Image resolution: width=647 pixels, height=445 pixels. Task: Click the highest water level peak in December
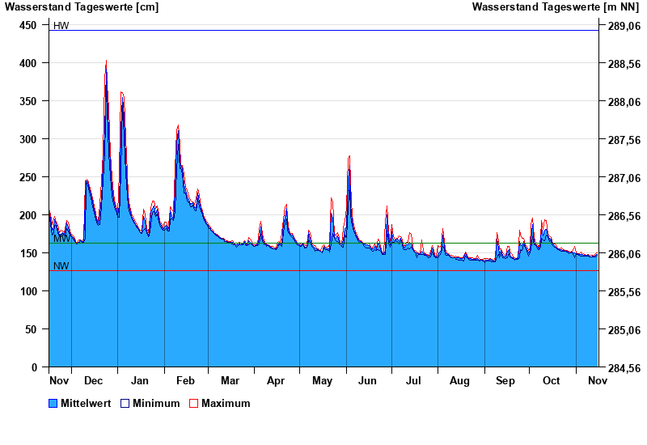[106, 61]
